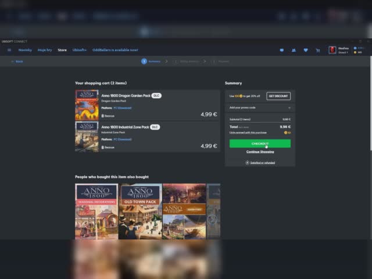The width and height of the screenshot is (372, 279).
Task: Click Industrial Zone Pack price 4,99 €
Action: coord(209,146)
